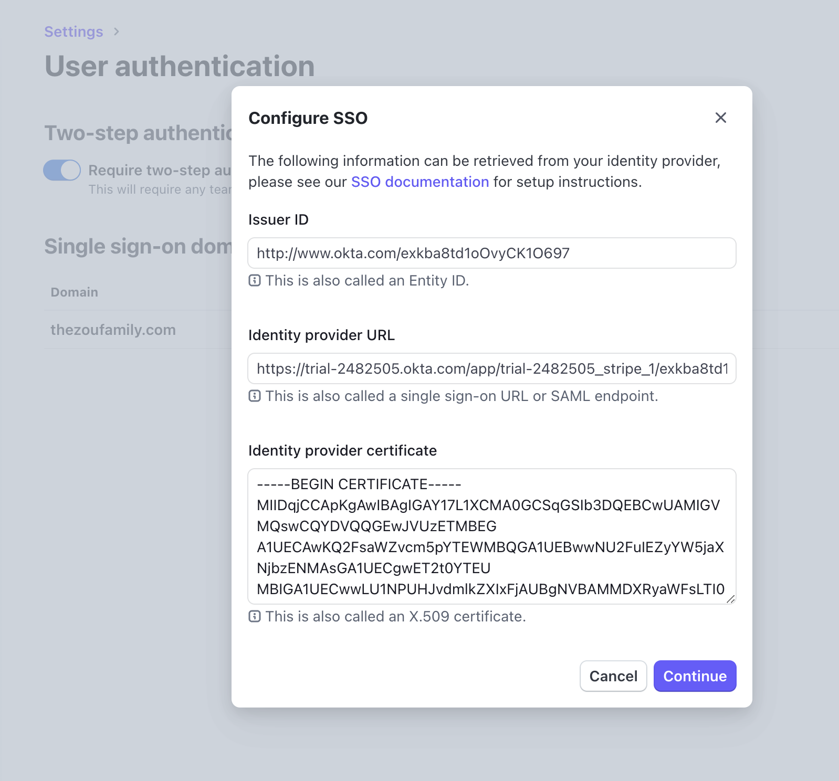The width and height of the screenshot is (839, 781).
Task: Click the Require two-step authentication label text
Action: [x=160, y=170]
